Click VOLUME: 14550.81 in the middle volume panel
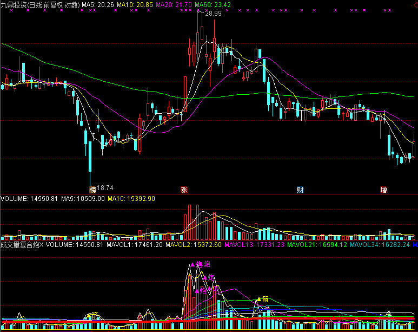This screenshot has width=418, height=332. [29, 198]
